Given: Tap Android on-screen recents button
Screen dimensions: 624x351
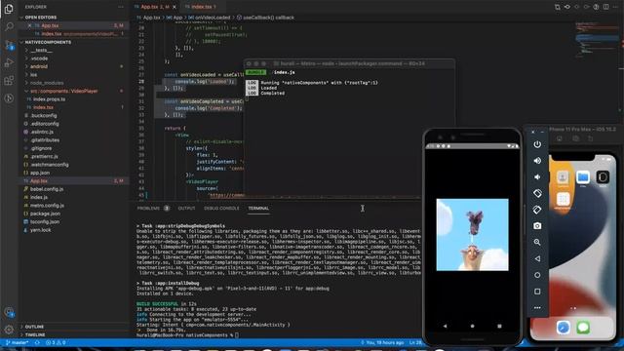Looking at the screenshot, I should [x=499, y=326].
